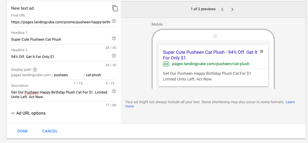Click the second display path field 'cat-plush'
The width and height of the screenshot is (308, 143).
pos(99,75)
